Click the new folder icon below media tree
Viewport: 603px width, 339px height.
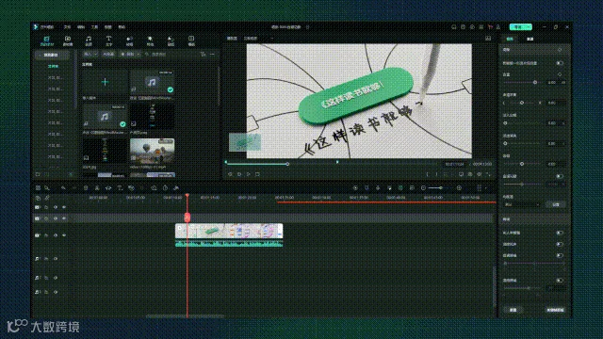(x=38, y=174)
